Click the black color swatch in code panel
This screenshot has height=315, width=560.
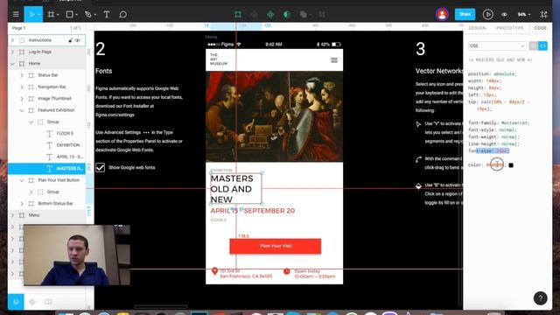511,165
